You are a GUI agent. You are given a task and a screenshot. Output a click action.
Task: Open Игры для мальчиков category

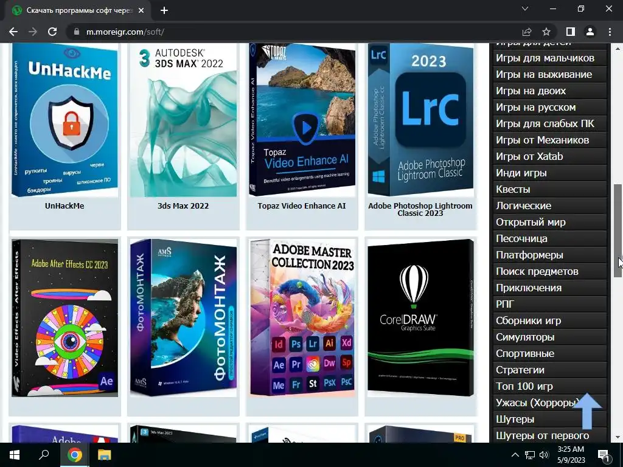click(549, 58)
